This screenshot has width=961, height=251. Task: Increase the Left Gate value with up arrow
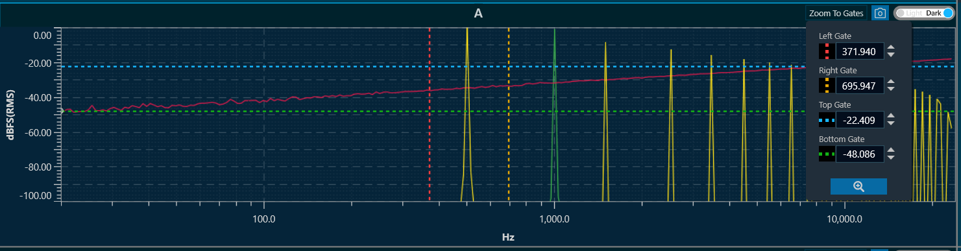pyautogui.click(x=891, y=47)
